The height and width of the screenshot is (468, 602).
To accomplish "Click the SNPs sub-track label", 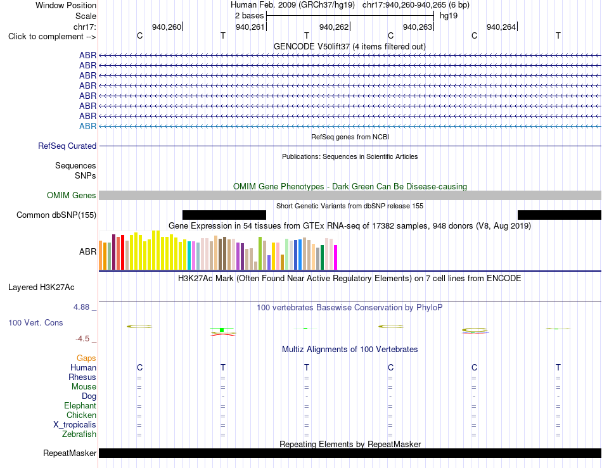I will tap(86, 175).
